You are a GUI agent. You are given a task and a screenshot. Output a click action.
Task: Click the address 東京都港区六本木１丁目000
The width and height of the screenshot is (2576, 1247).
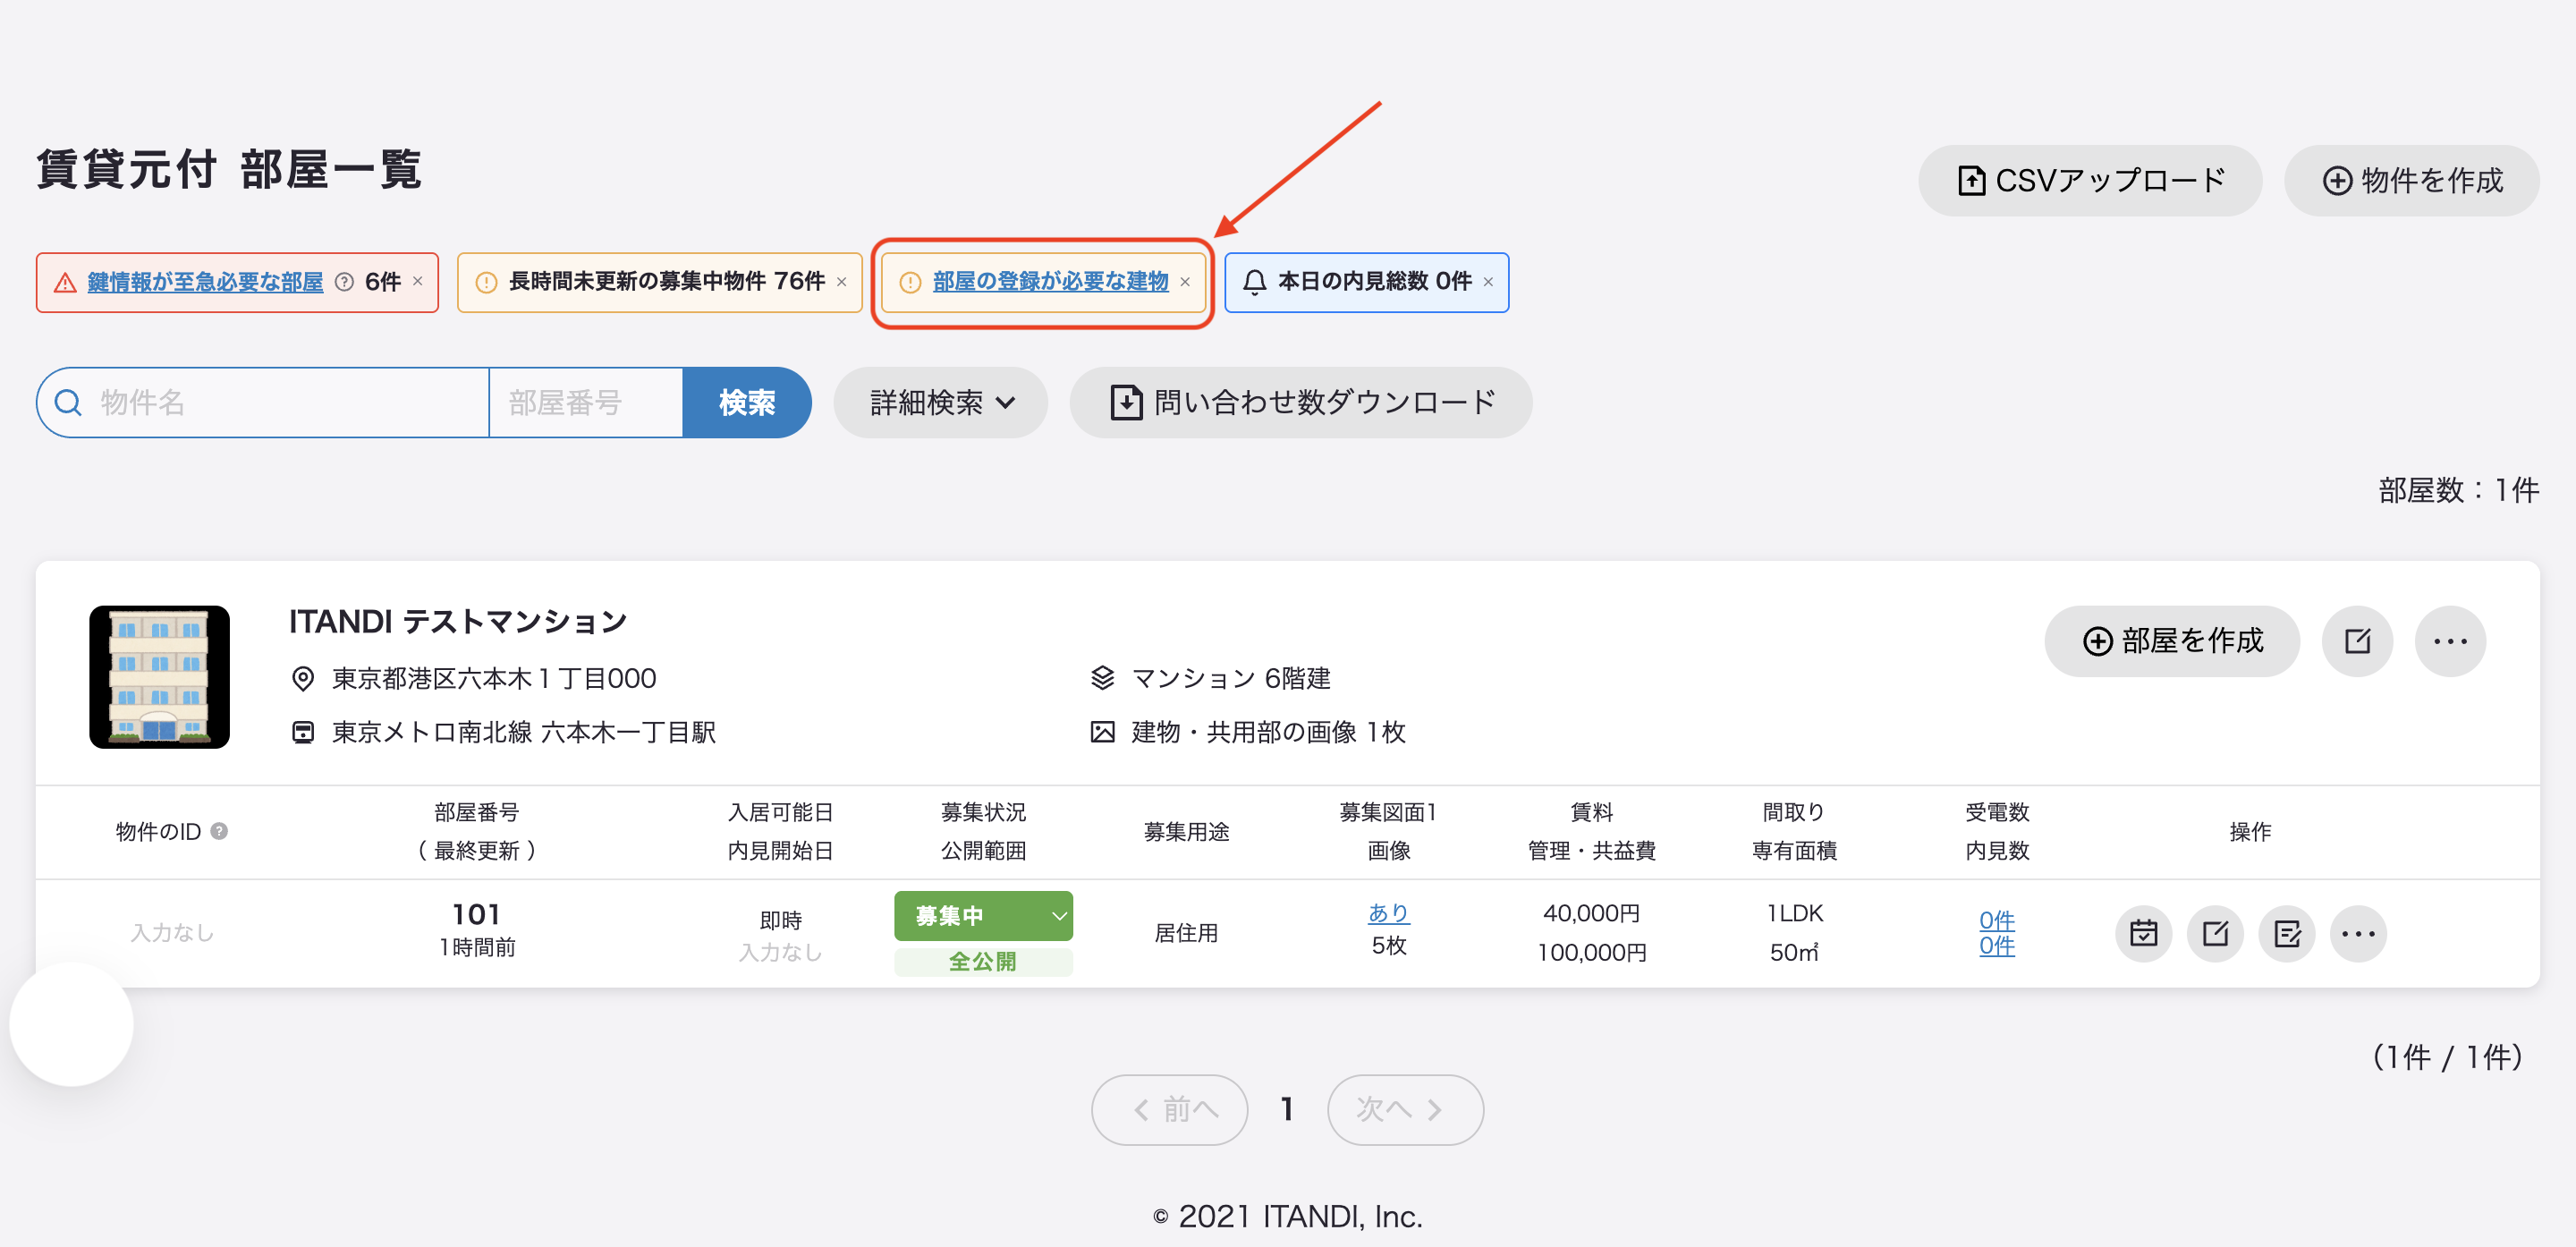point(494,678)
